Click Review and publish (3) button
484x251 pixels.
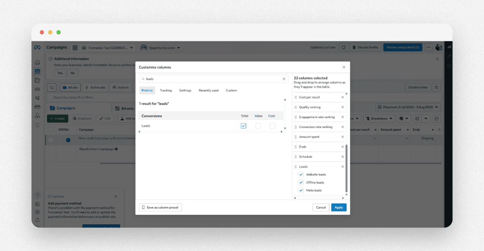coord(403,47)
